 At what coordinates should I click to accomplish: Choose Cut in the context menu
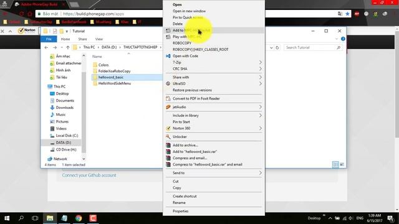click(176, 181)
